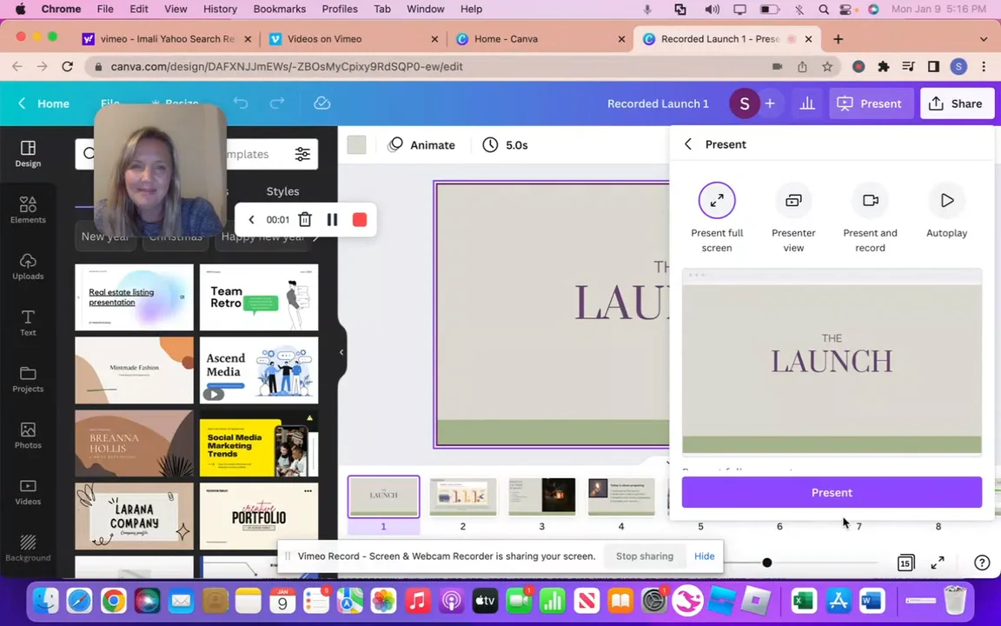
Task: Collapse the side panel with arrow handle
Action: tap(341, 352)
